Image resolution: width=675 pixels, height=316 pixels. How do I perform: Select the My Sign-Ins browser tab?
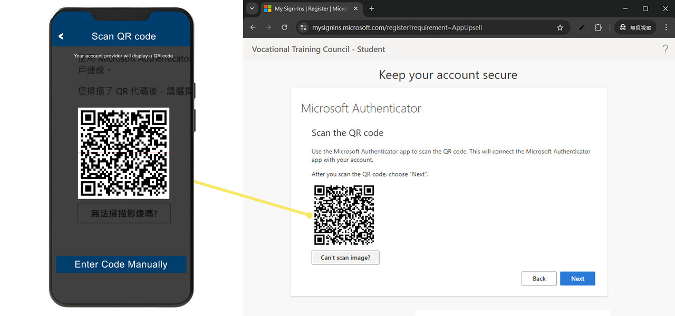click(311, 9)
